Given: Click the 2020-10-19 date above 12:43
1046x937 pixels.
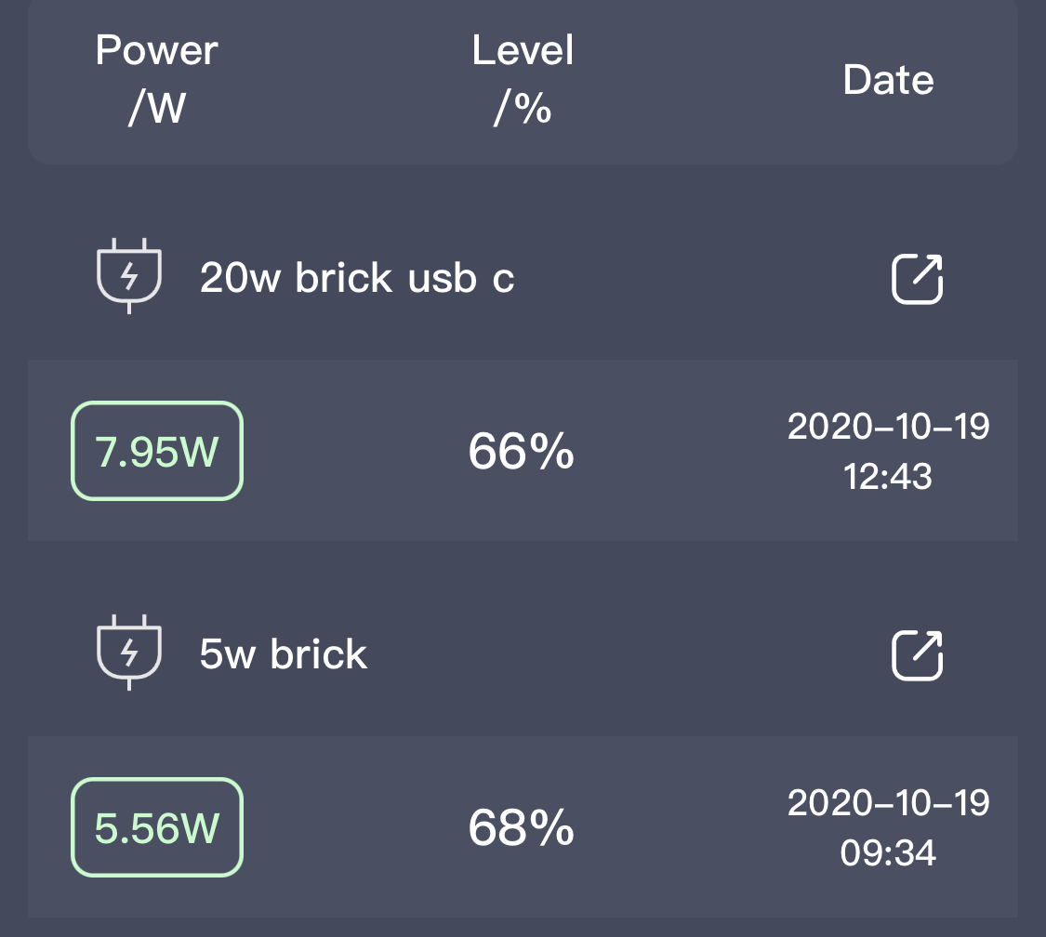Looking at the screenshot, I should [888, 427].
